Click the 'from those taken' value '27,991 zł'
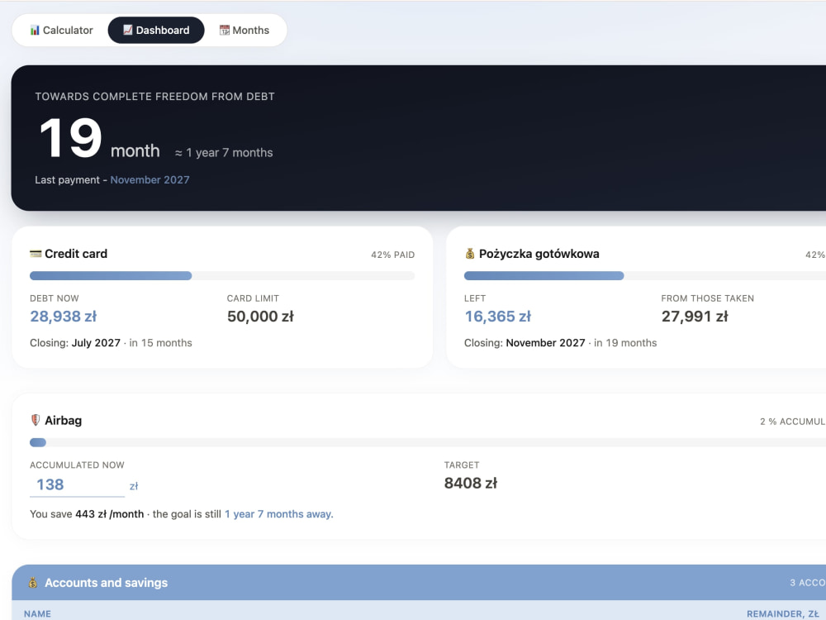Viewport: 826px width, 620px height. tap(695, 317)
